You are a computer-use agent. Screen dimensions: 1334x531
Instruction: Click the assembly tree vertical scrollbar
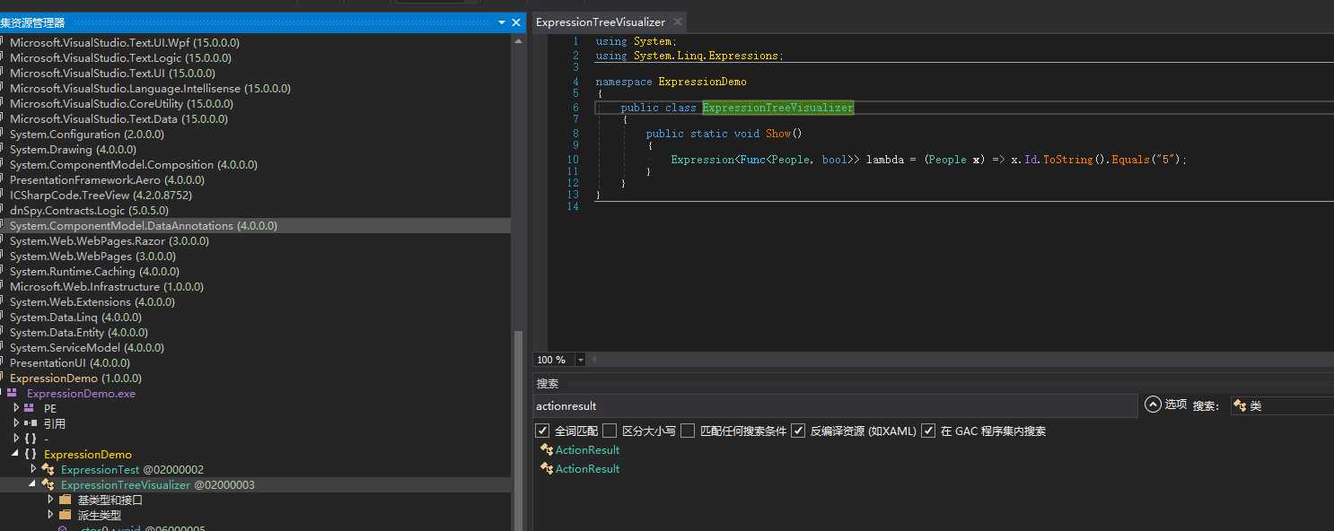[x=517, y=431]
